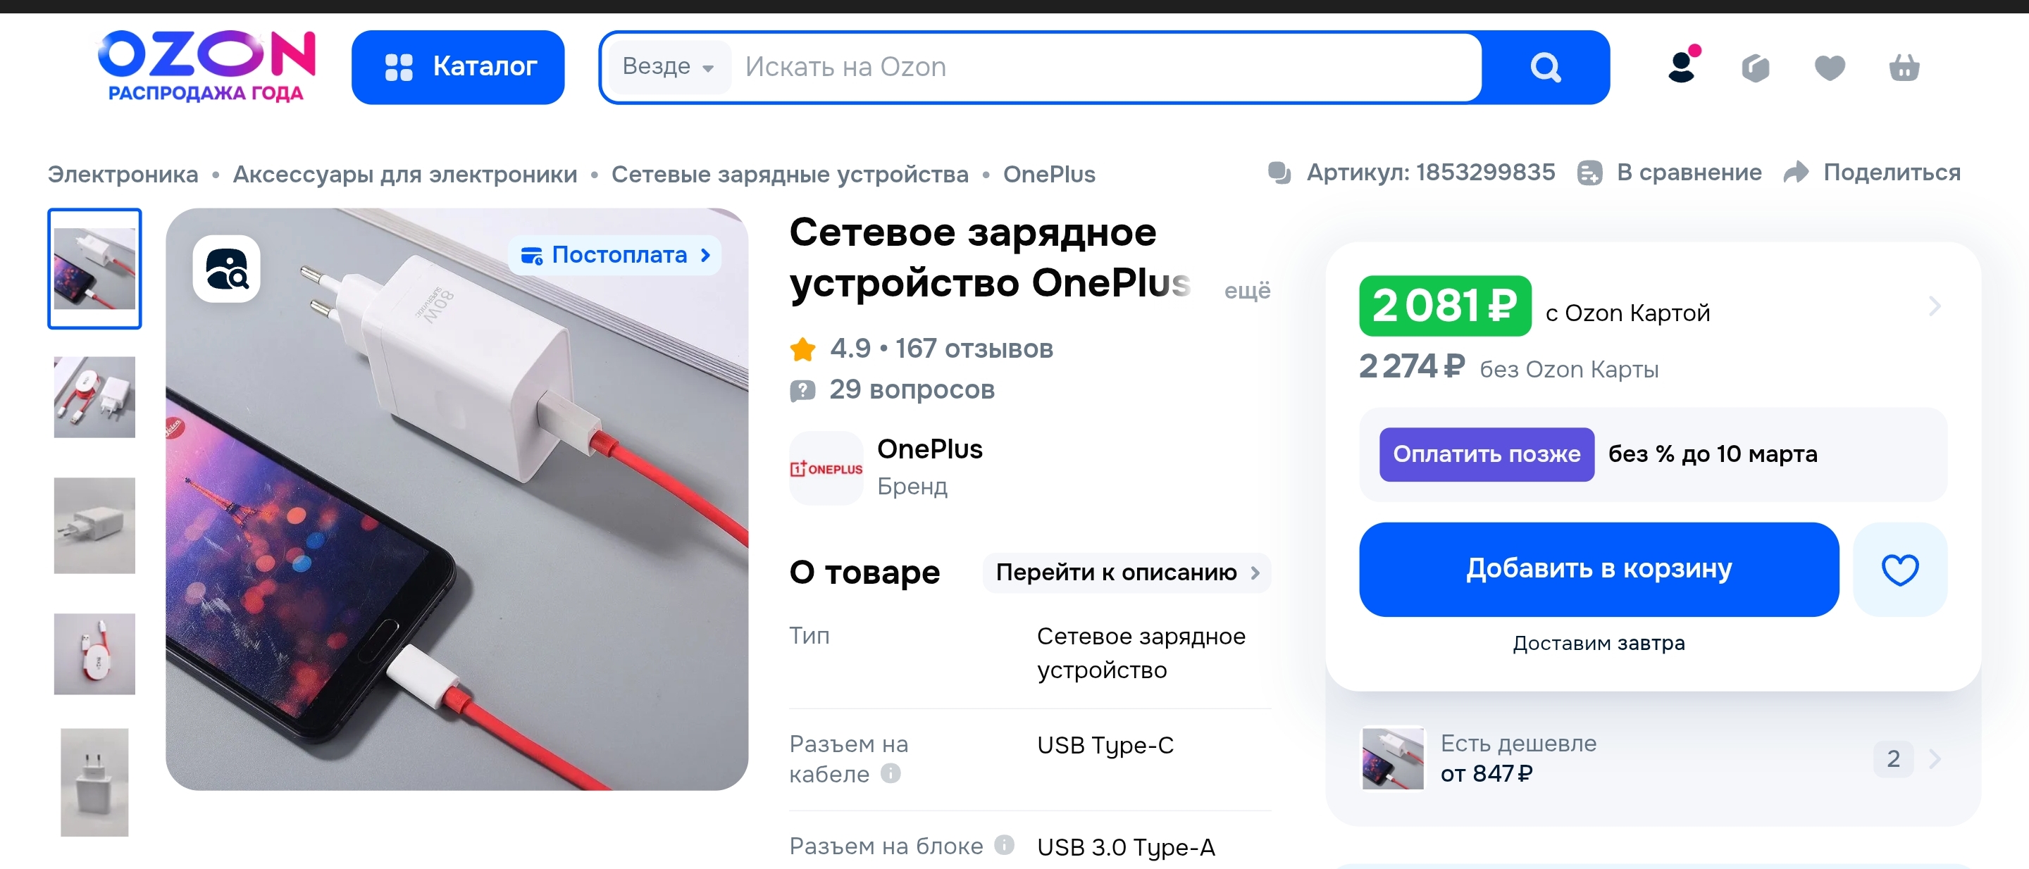Go to Сетевые зарядные устройства breadcrumb

[789, 174]
